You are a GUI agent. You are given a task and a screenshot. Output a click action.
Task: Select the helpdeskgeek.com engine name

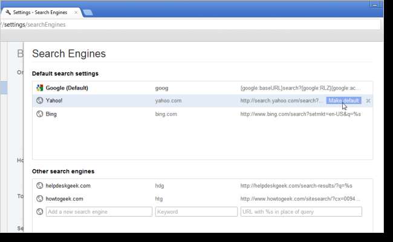pos(68,186)
